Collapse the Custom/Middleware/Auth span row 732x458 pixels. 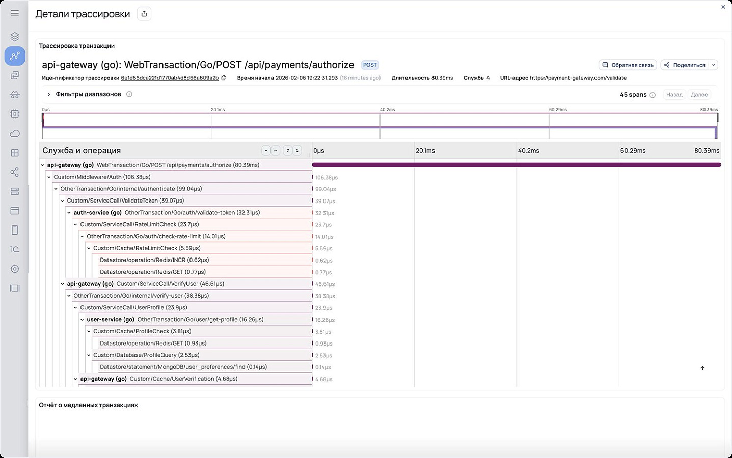pyautogui.click(x=49, y=177)
